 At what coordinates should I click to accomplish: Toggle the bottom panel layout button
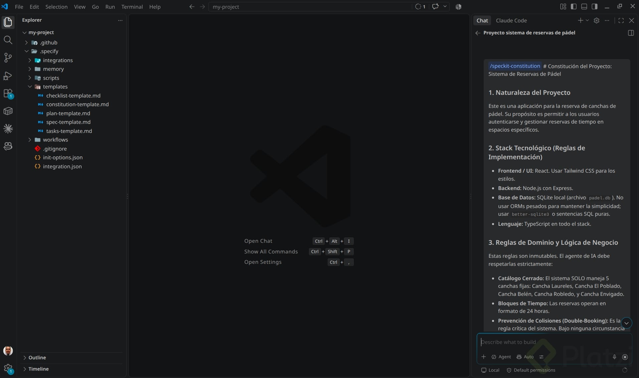coord(584,7)
